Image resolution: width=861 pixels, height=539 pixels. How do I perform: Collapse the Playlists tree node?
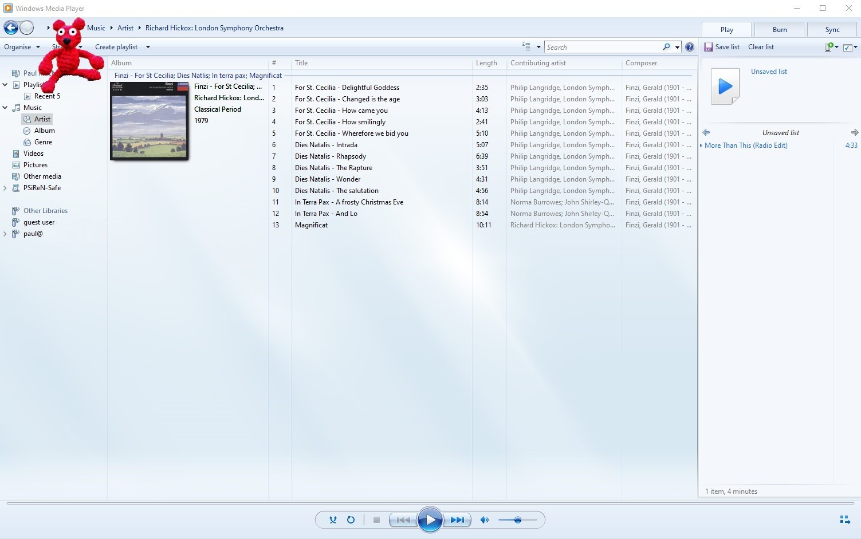(5, 85)
